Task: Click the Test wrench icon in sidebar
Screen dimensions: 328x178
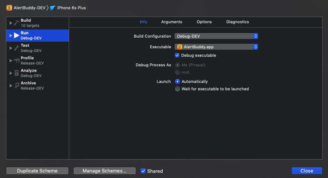Action: click(16, 48)
